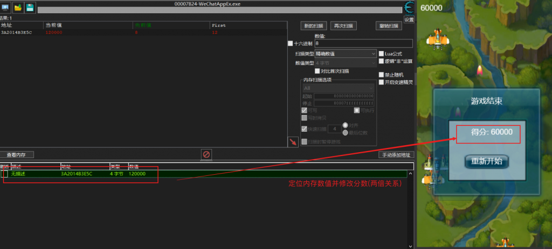This screenshot has height=249, width=552.
Task: Click the save floppy disk icon
Action: pyautogui.click(x=30, y=8)
